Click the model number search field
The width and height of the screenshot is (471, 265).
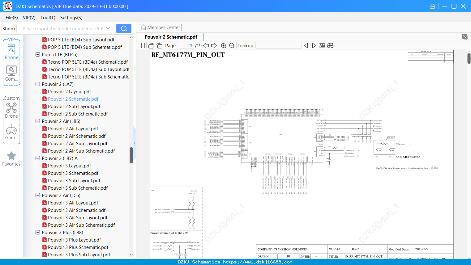point(63,28)
